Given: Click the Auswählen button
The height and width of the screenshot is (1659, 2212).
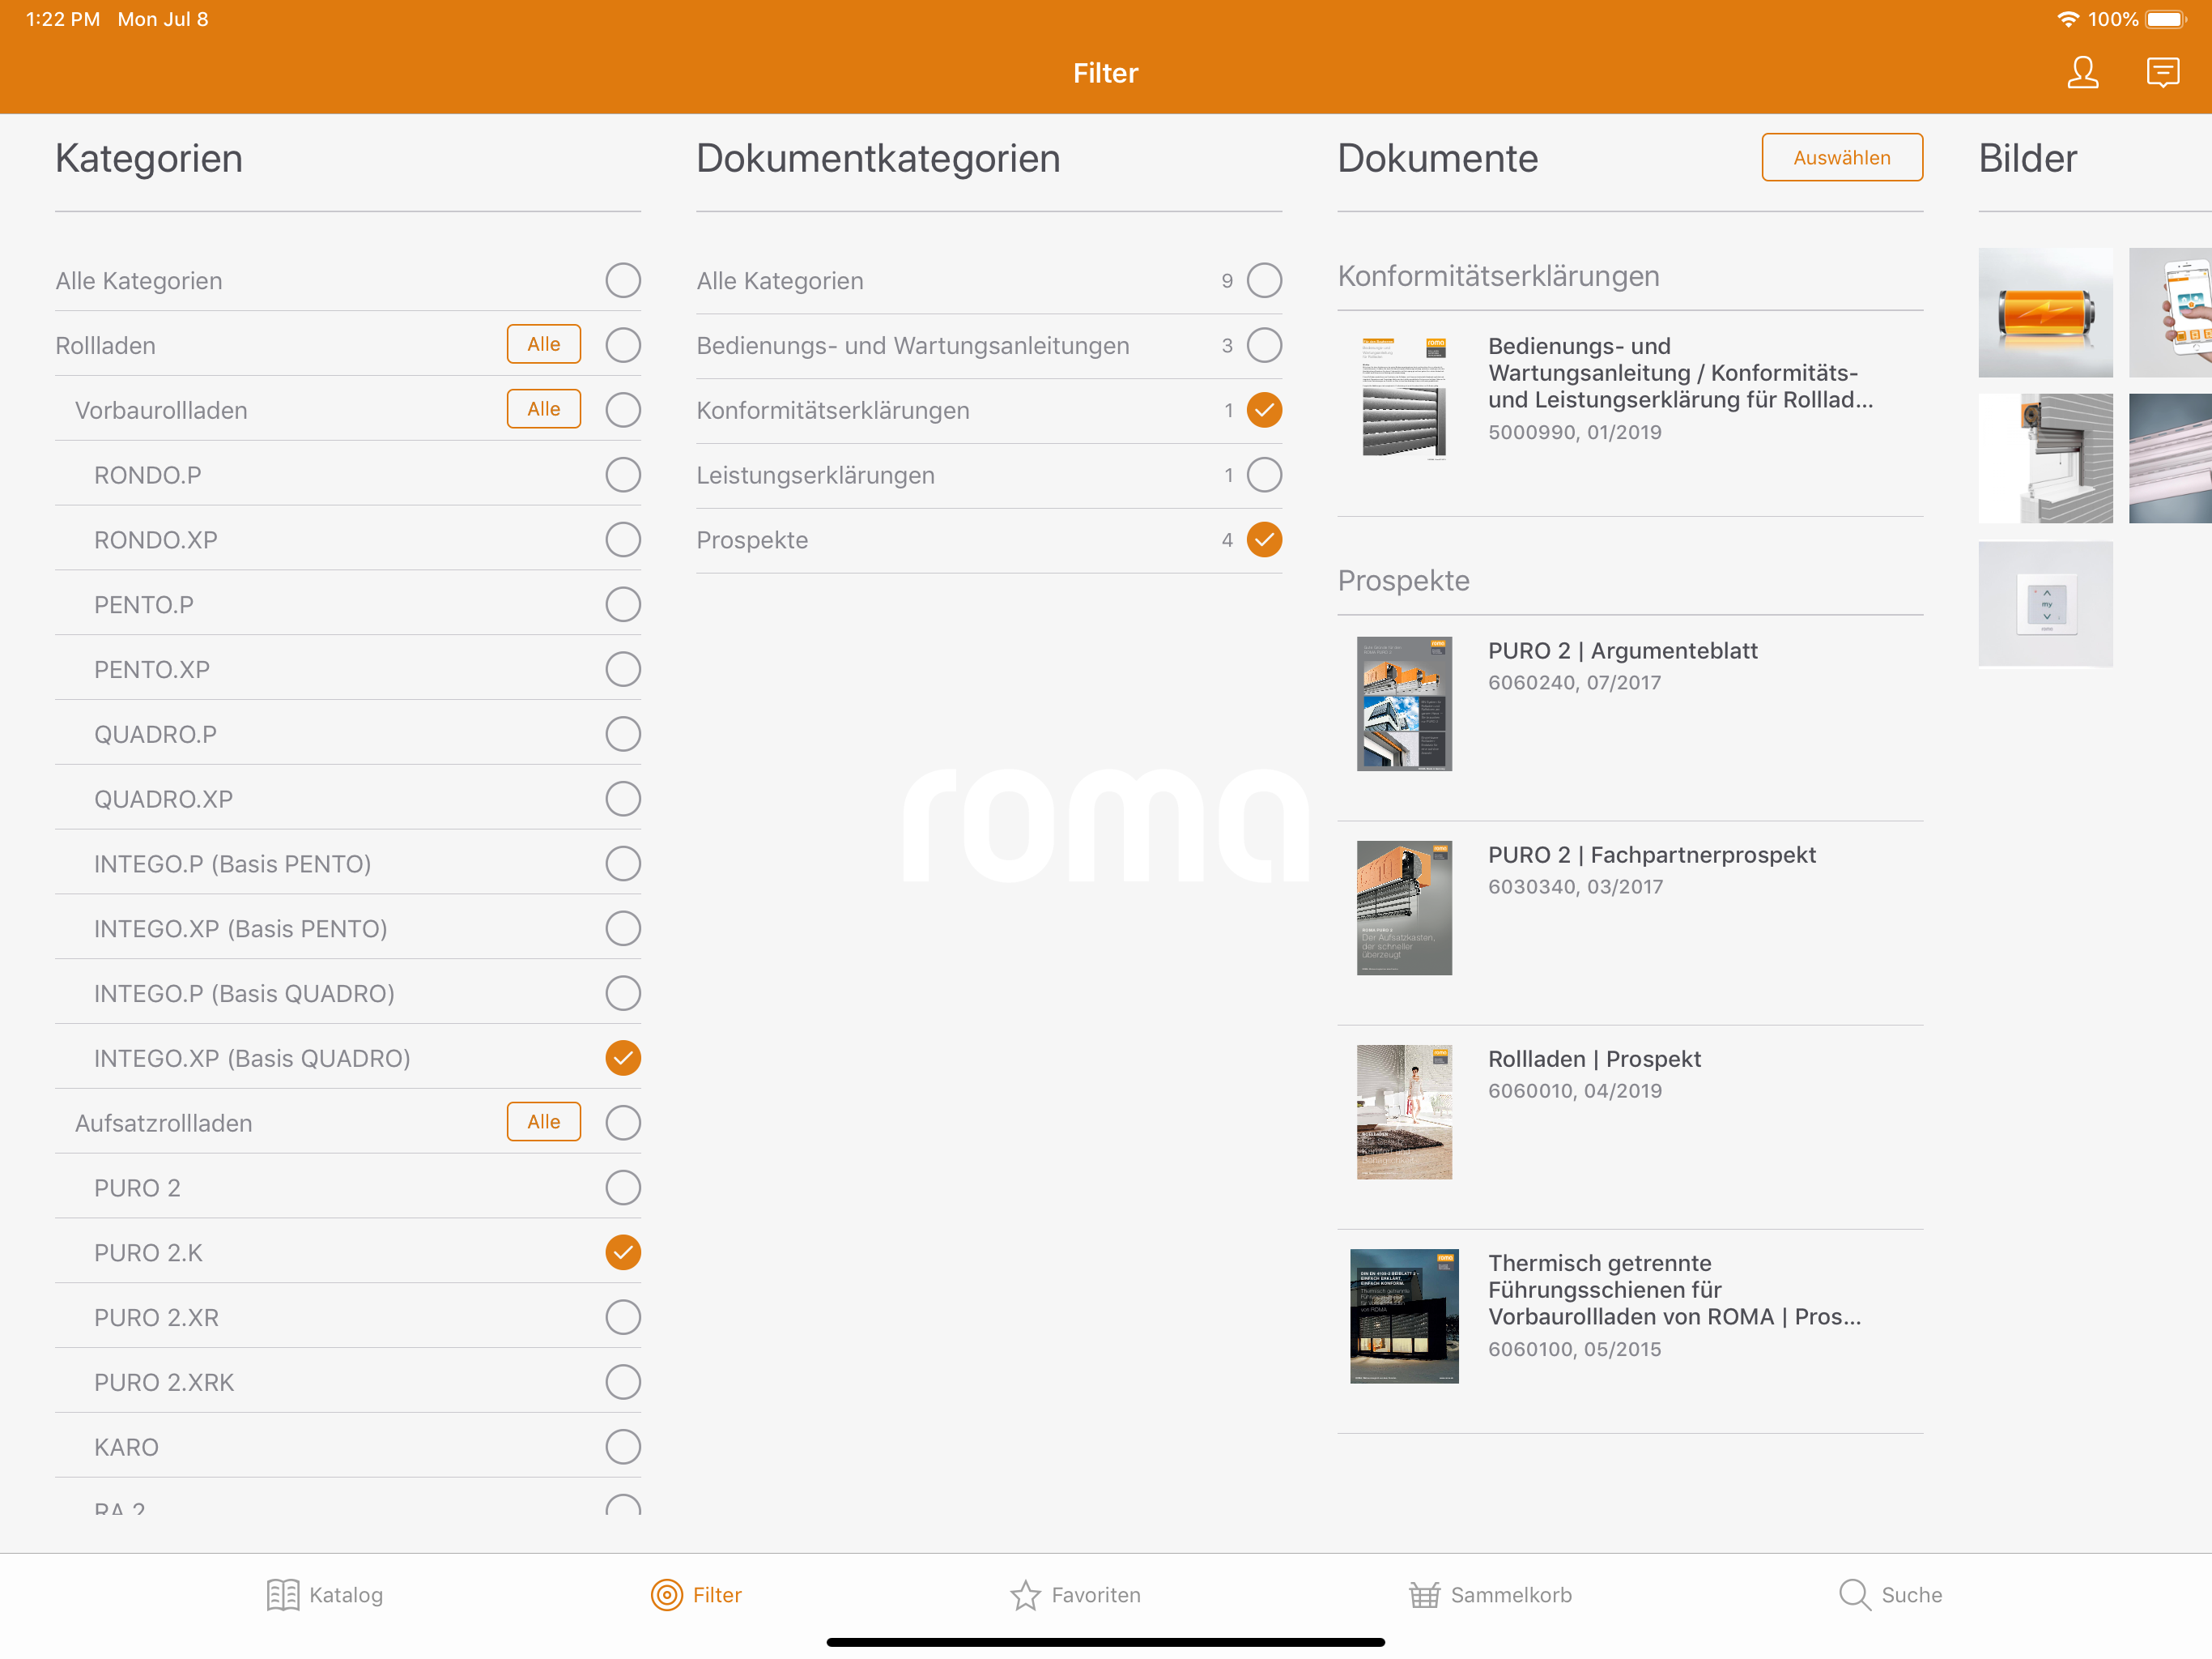Looking at the screenshot, I should pos(1842,157).
